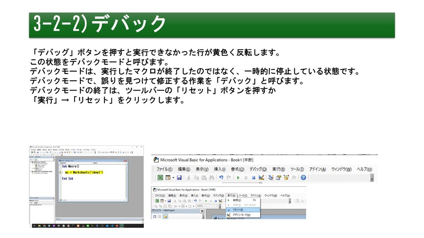Click Insert UserForm icon in large toolbar image

(168, 177)
